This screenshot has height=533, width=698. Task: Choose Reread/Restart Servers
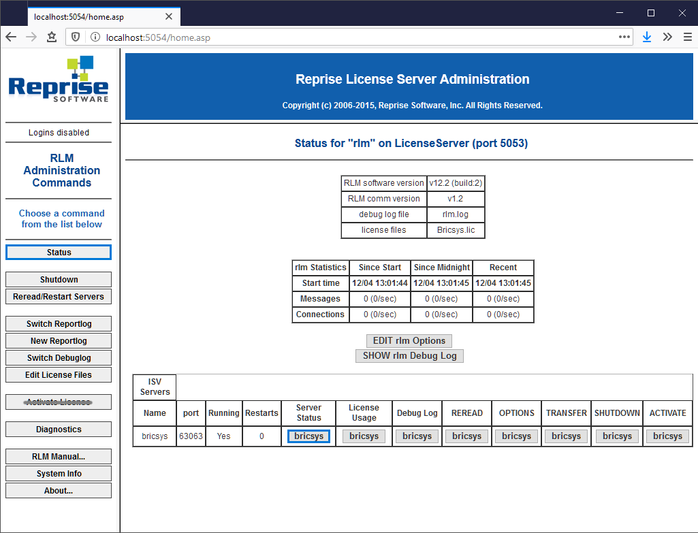(59, 296)
